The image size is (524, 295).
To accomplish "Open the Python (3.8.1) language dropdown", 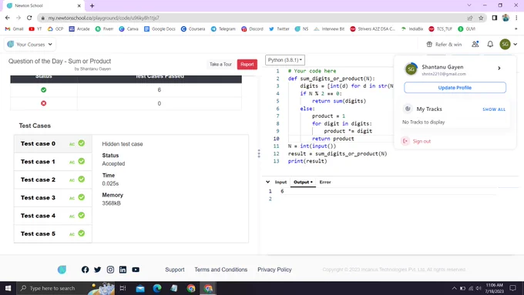I will (285, 60).
